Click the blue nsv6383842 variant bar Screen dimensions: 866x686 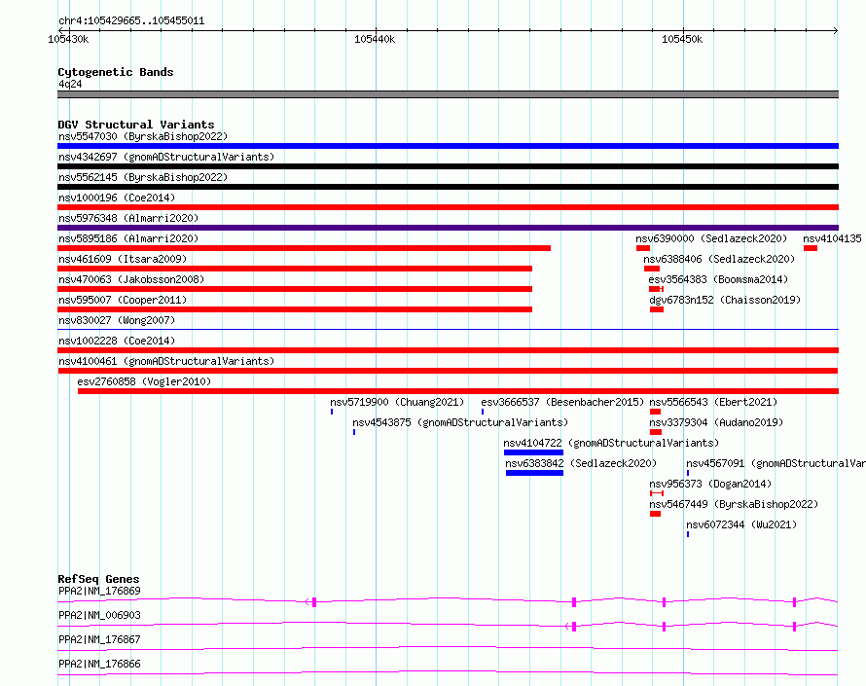[534, 473]
